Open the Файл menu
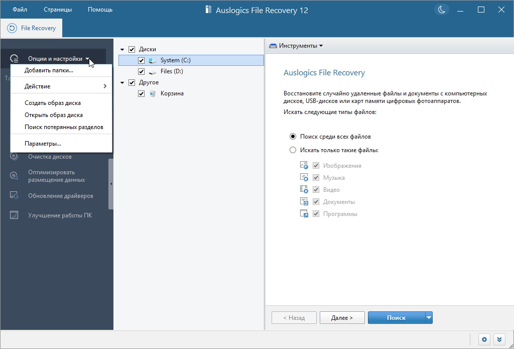 [x=20, y=10]
